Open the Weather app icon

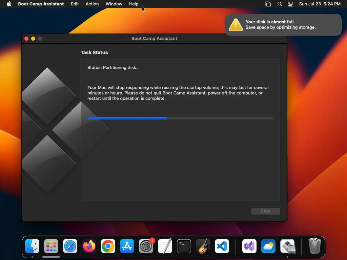click(268, 246)
